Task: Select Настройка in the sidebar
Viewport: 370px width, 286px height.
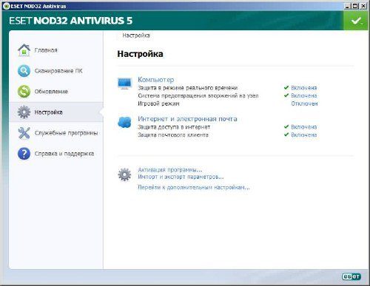Action: pos(48,112)
